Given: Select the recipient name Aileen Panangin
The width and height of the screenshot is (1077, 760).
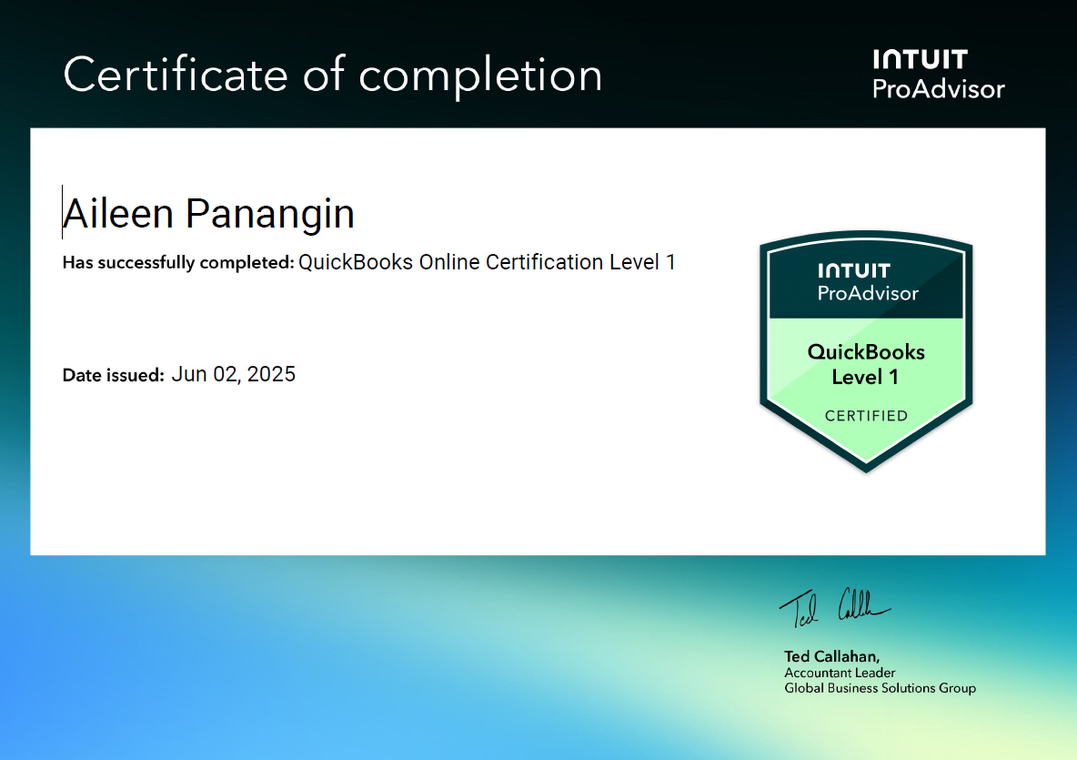Looking at the screenshot, I should (208, 214).
